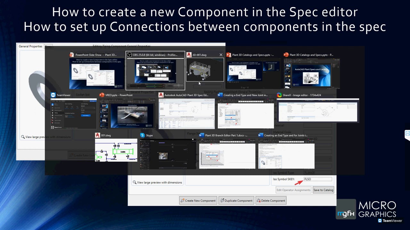This screenshot has width=410, height=230.
Task: Click the PowerPoint icon next to VRED.pptx
Action: pyautogui.click(x=102, y=95)
